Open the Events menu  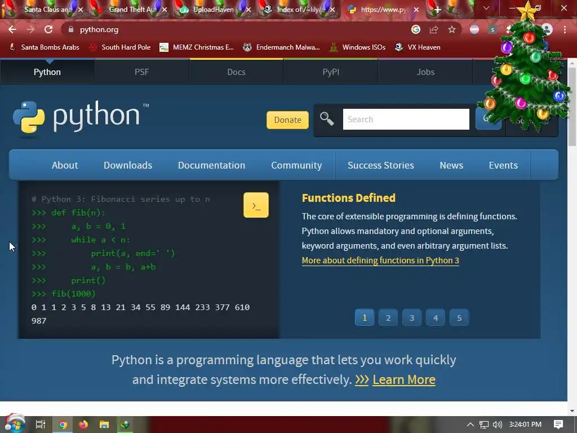click(503, 165)
